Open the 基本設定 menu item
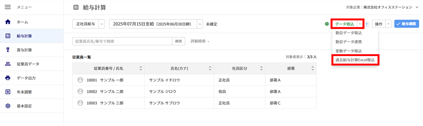This screenshot has width=423, height=126. pos(32,106)
